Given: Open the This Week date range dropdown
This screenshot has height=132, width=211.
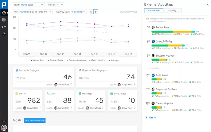Looking at the screenshot, I should 33,12.
